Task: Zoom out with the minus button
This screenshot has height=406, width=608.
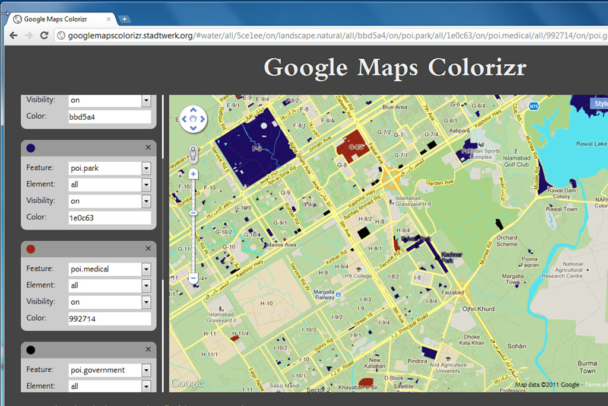Action: coord(193,278)
